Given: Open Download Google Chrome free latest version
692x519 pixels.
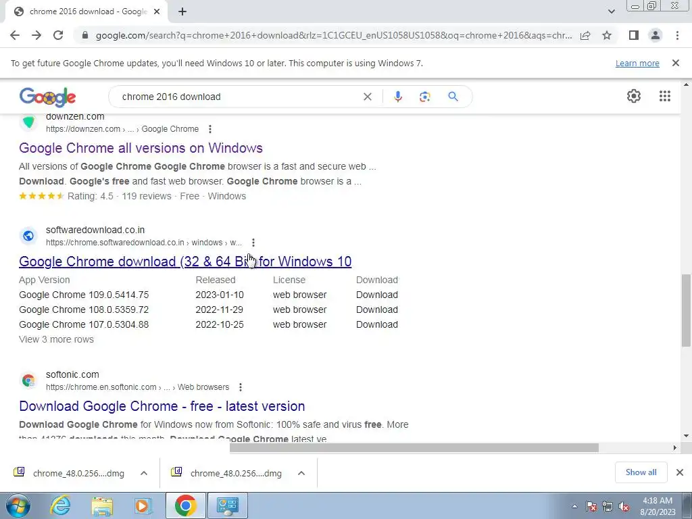Looking at the screenshot, I should [x=162, y=406].
